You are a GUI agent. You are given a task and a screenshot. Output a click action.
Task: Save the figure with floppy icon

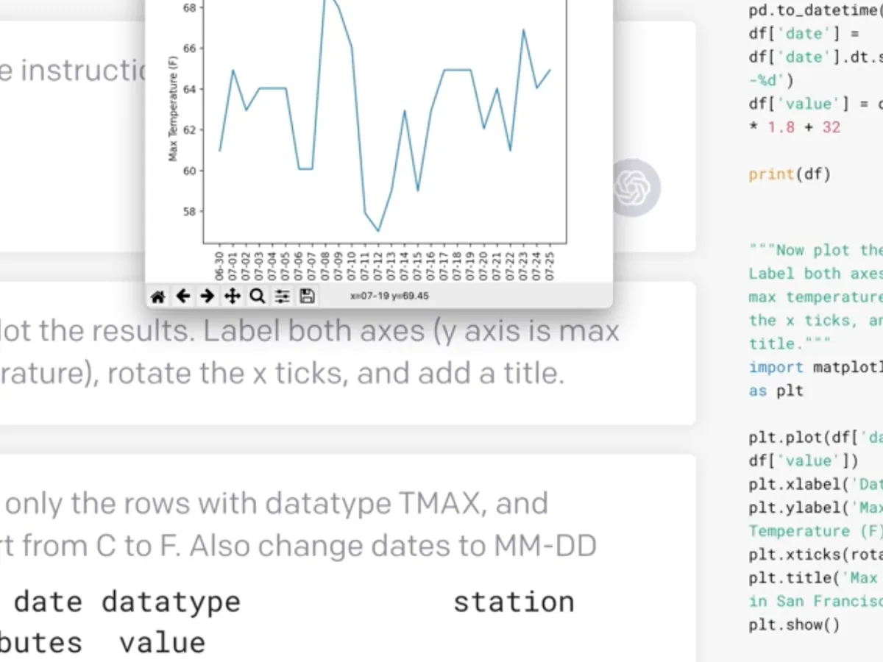coord(308,296)
